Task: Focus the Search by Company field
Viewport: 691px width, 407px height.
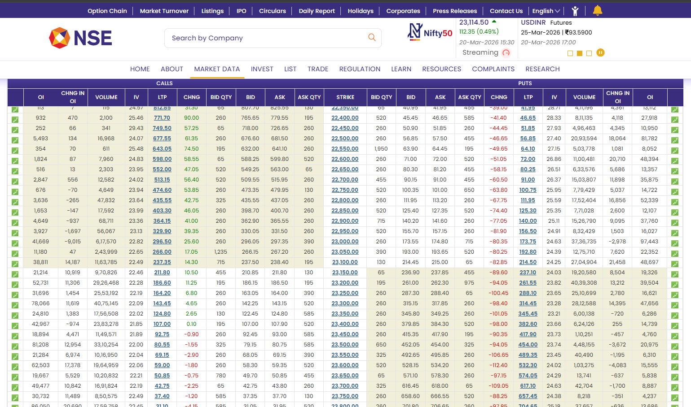Action: click(x=265, y=38)
